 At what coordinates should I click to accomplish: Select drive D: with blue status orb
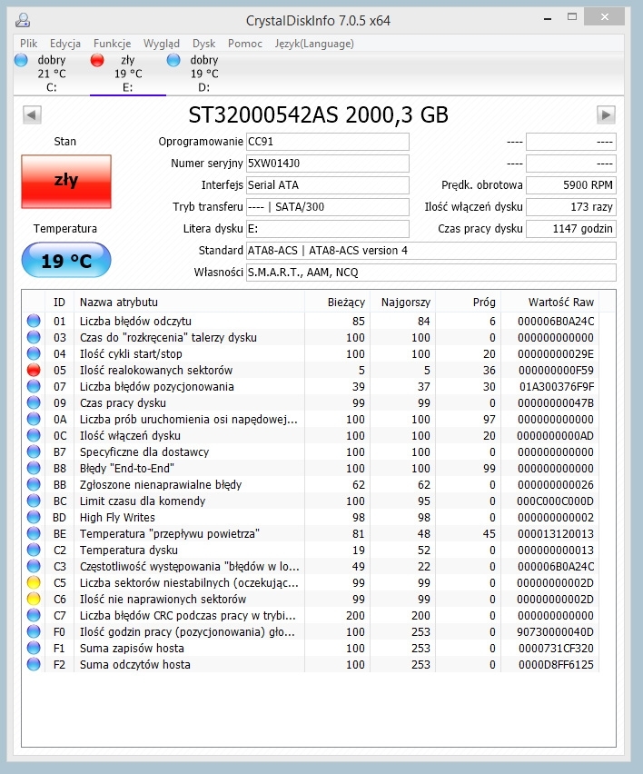(204, 74)
